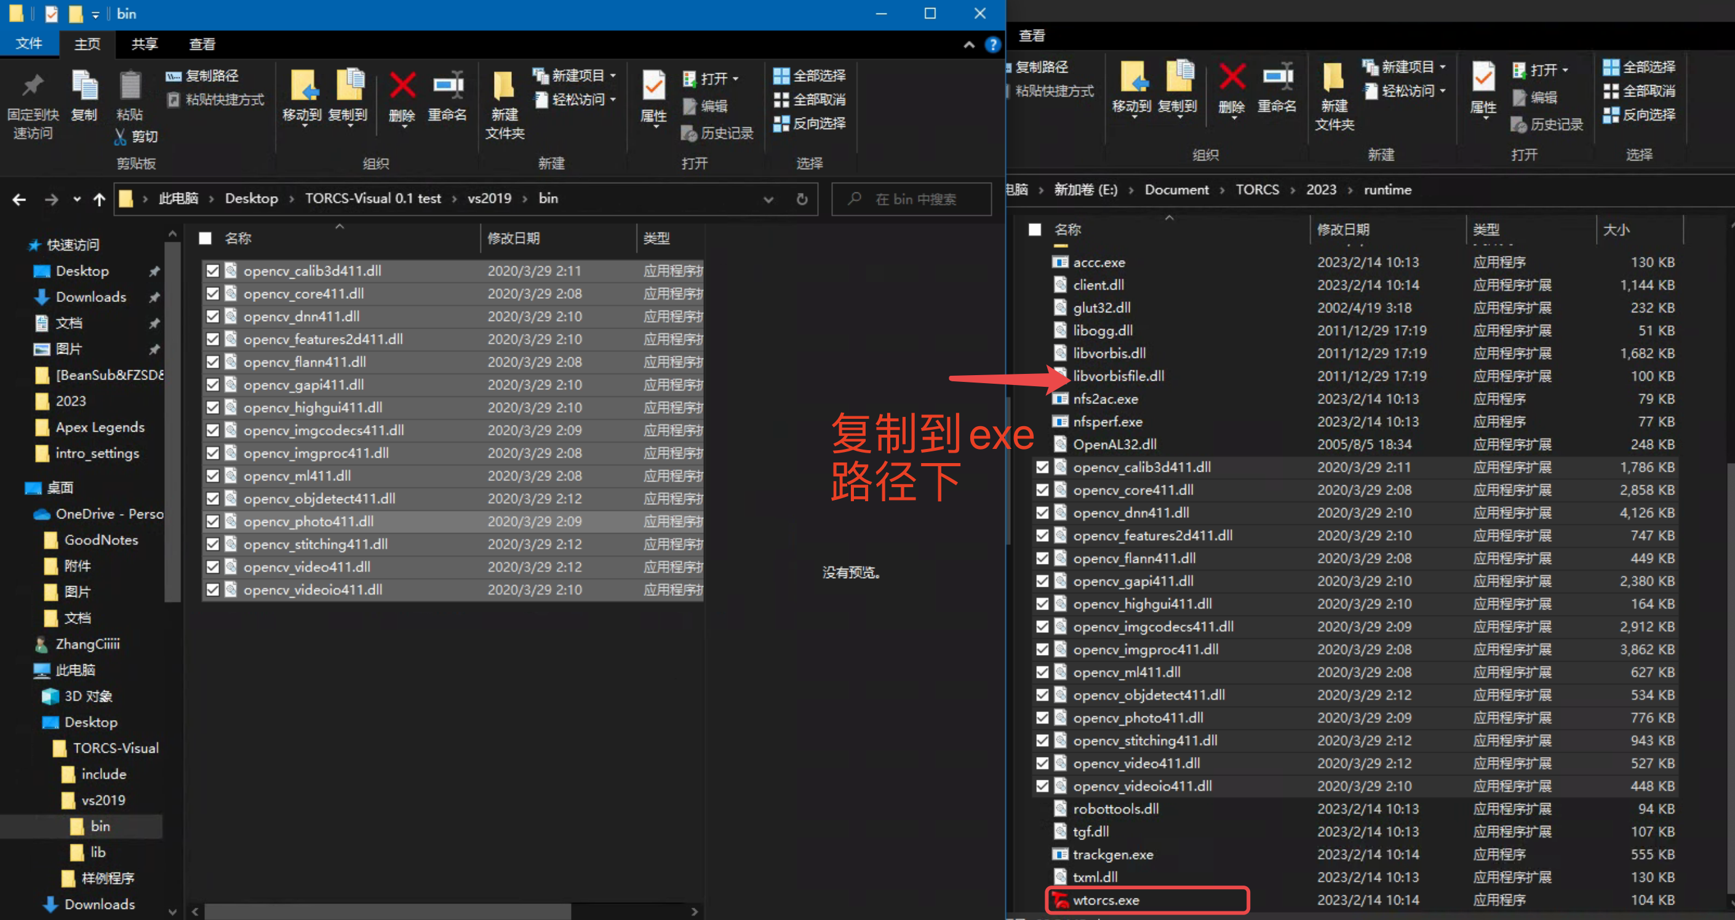1735x920 pixels.
Task: Uncheck opencv_core411.dll in runtime window
Action: click(x=1043, y=490)
